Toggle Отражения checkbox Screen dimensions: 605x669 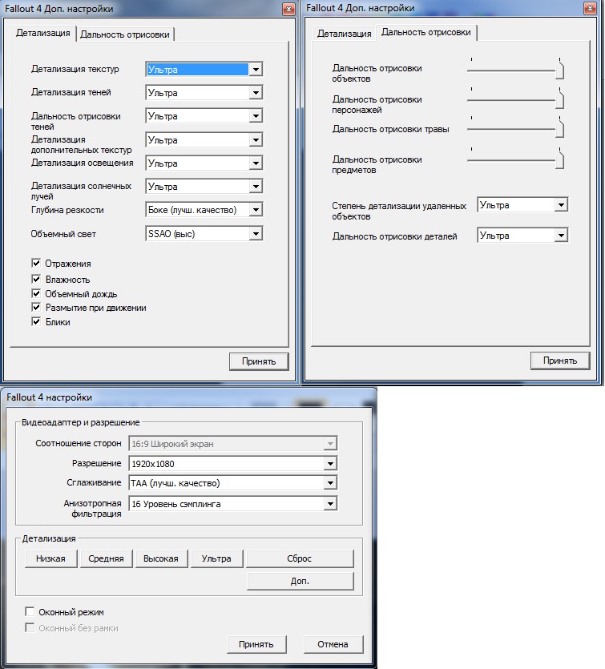36,264
